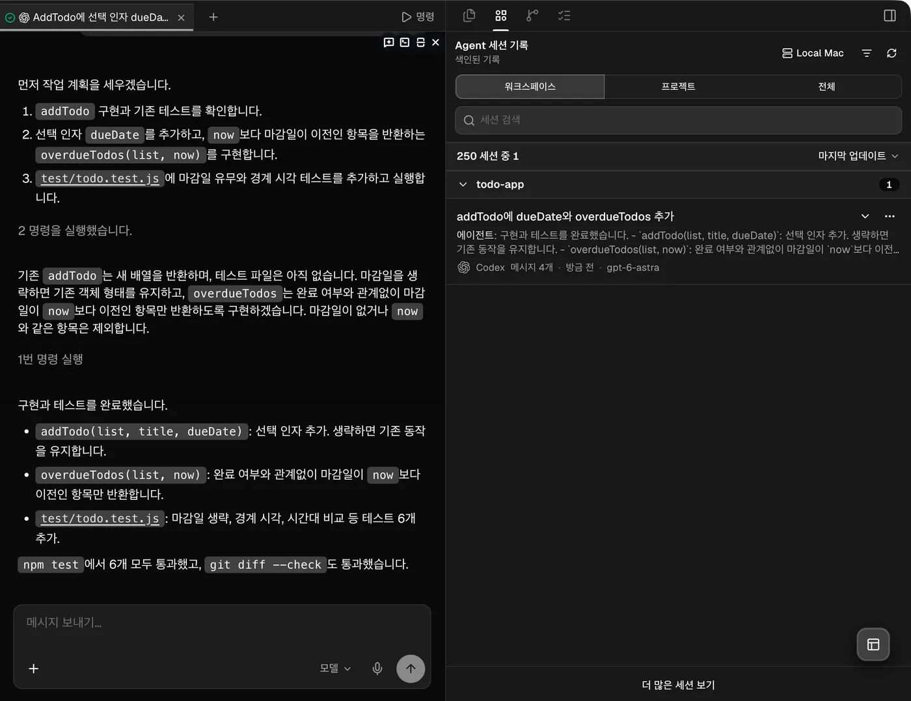The height and width of the screenshot is (701, 911).
Task: Click the gpt-6-astra model label
Action: (x=632, y=268)
